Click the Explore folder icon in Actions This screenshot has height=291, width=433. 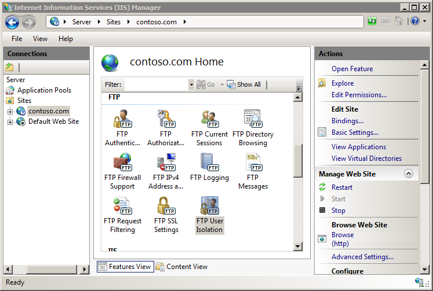[322, 83]
